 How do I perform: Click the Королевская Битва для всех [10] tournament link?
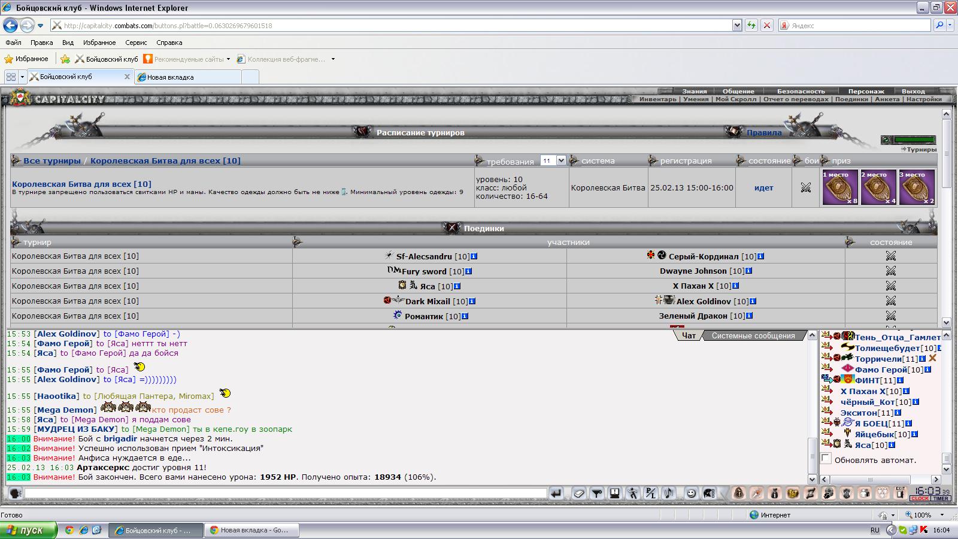click(x=81, y=184)
